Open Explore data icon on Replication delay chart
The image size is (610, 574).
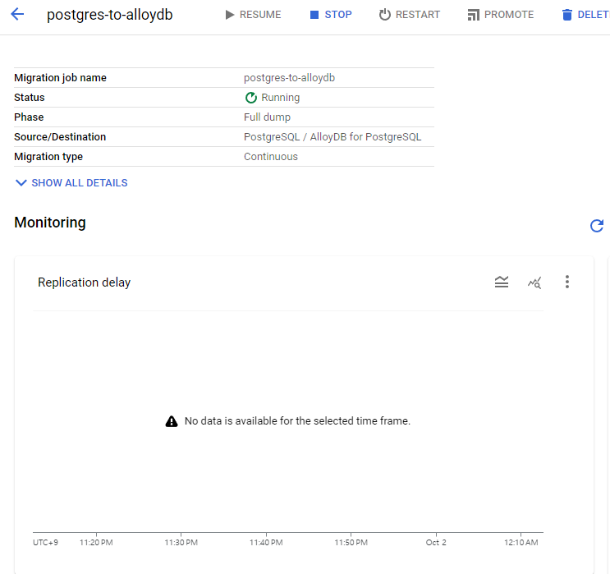[x=534, y=282]
